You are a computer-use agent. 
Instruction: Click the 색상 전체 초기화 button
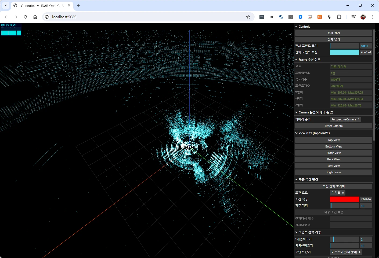coord(334,186)
